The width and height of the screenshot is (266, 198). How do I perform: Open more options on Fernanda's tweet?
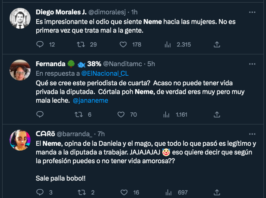click(252, 64)
